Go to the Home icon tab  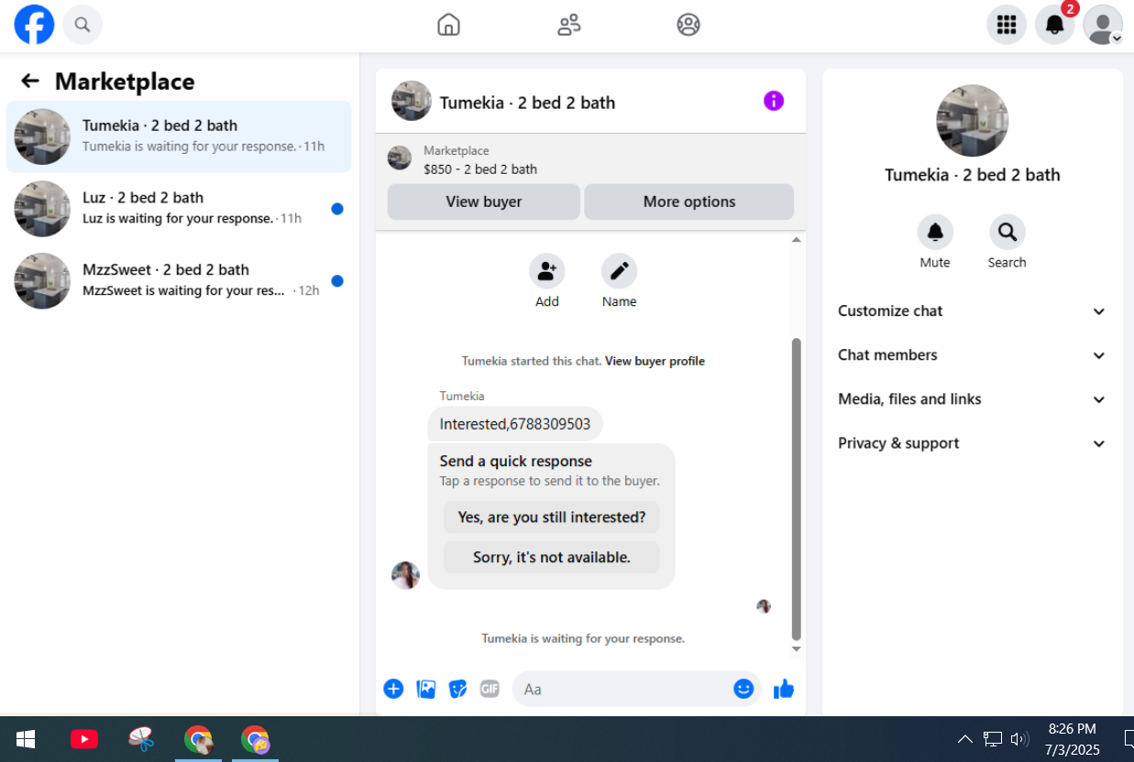[x=448, y=25]
